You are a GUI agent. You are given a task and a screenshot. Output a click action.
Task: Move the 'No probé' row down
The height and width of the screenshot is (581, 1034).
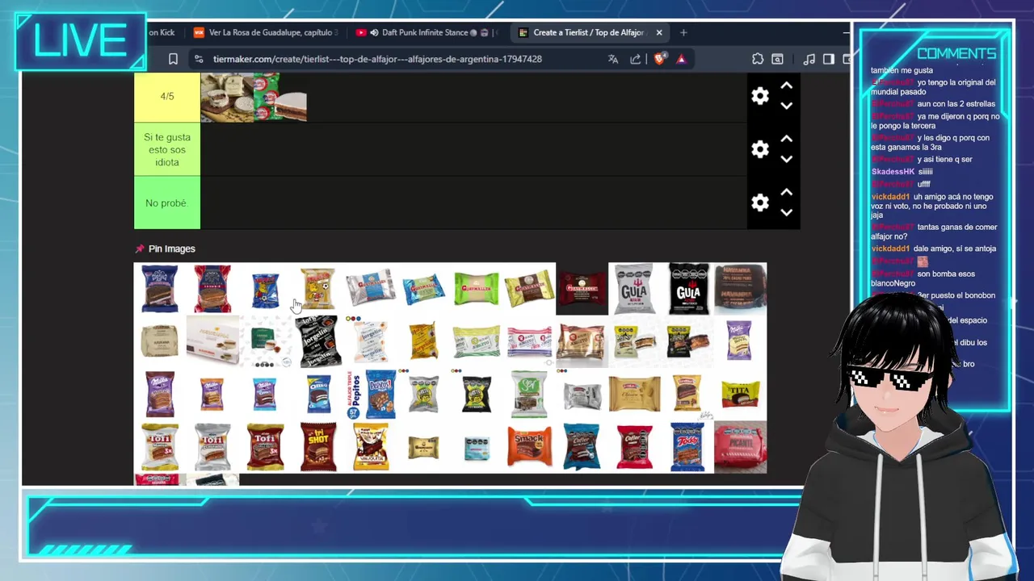(786, 212)
